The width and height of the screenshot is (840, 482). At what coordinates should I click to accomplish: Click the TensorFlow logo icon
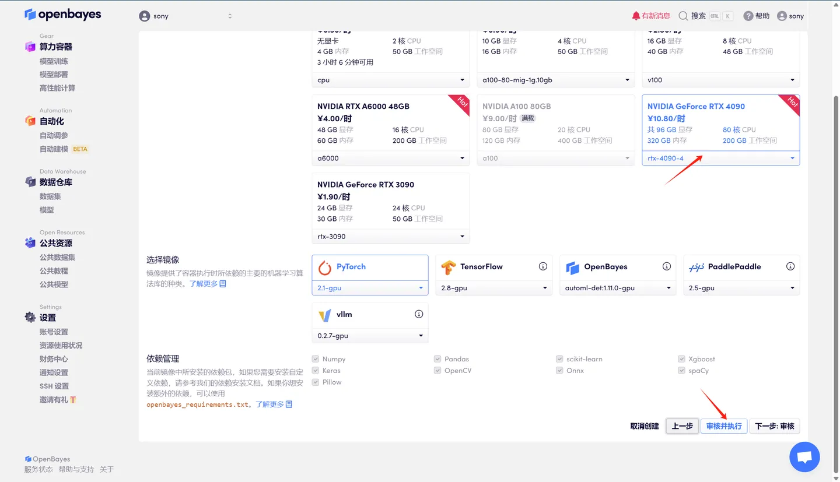(448, 267)
